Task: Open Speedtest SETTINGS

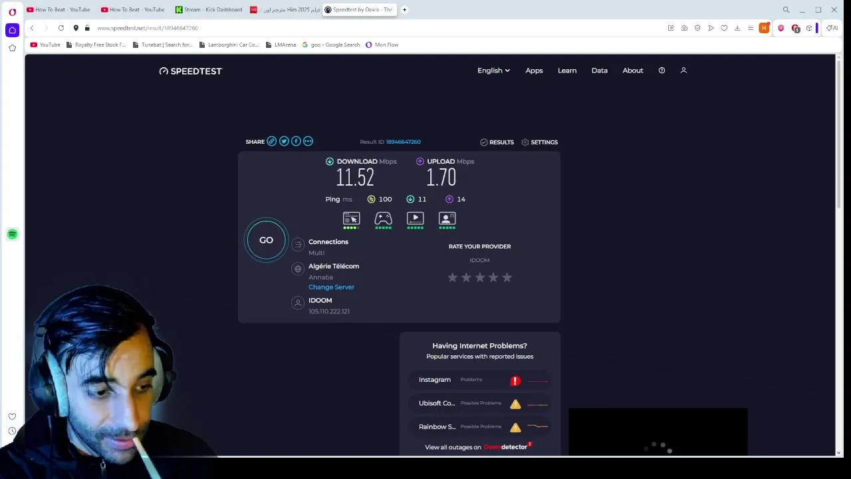Action: [x=539, y=142]
